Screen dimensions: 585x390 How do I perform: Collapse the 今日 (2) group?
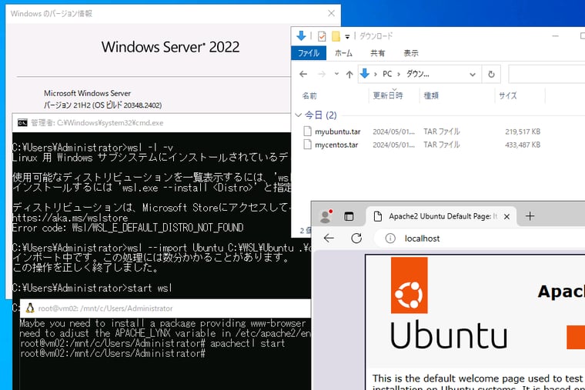coord(298,115)
